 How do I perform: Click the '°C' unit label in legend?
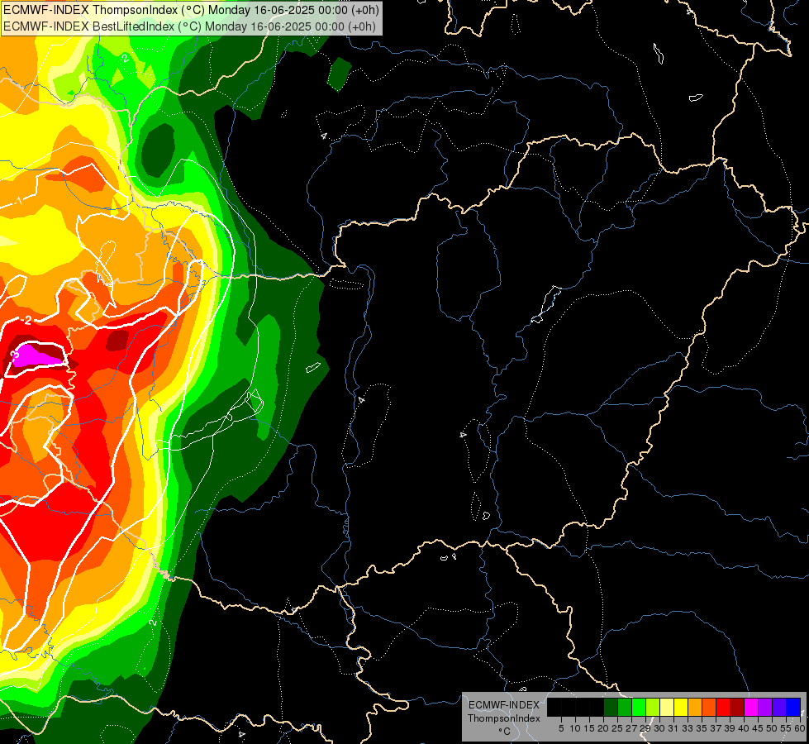[504, 731]
